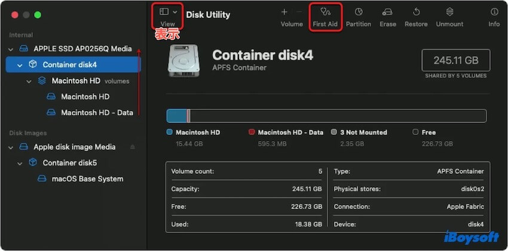Click the Container disk5 cube icon
The height and width of the screenshot is (251, 508).
point(33,163)
